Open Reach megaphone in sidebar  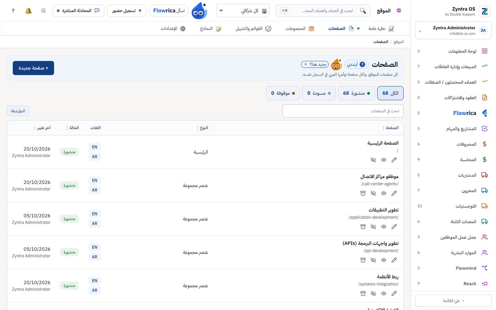point(453,283)
